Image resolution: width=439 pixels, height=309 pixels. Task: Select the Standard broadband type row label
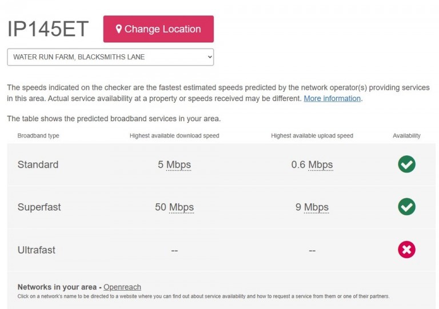tap(38, 164)
